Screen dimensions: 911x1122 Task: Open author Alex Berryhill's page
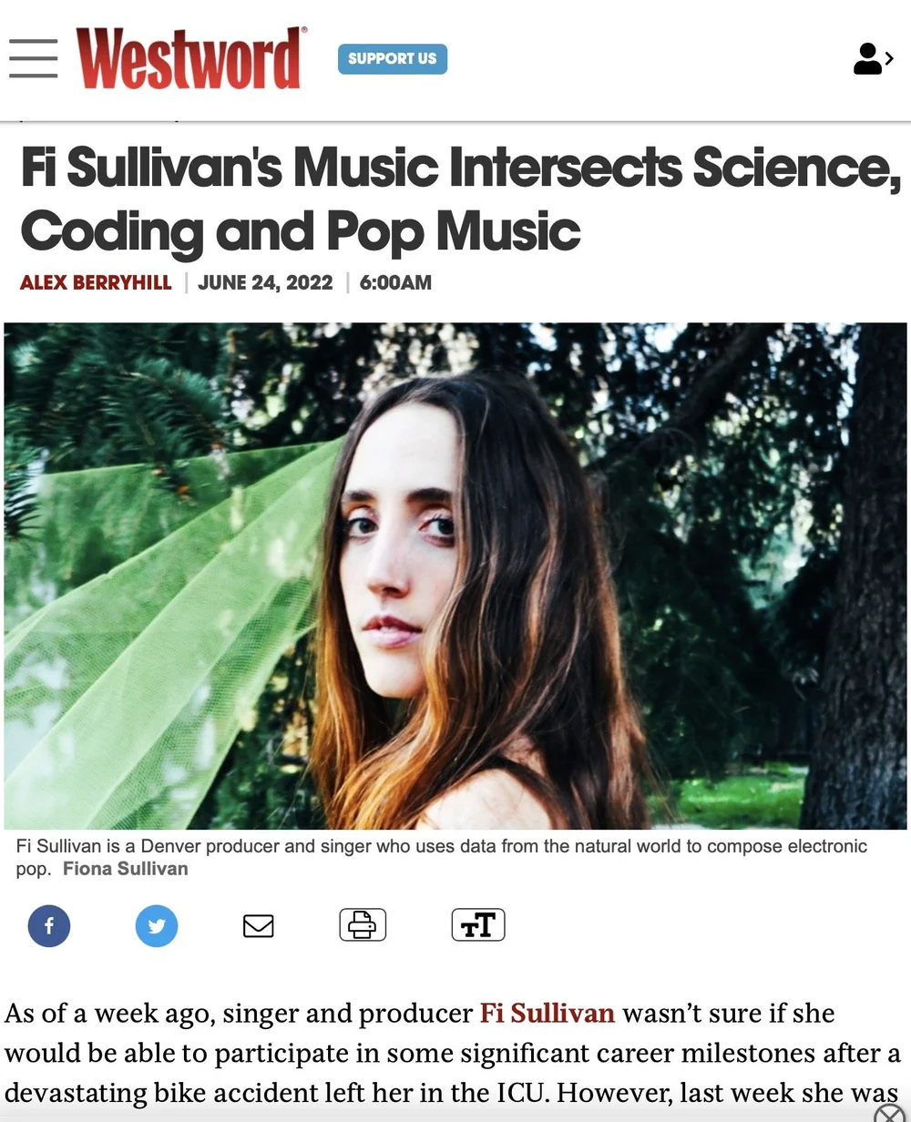(x=96, y=282)
